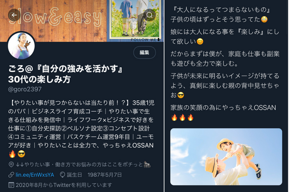Open the lin.ee/EnWxsYA link
This screenshot has width=289, height=192.
click(35, 175)
